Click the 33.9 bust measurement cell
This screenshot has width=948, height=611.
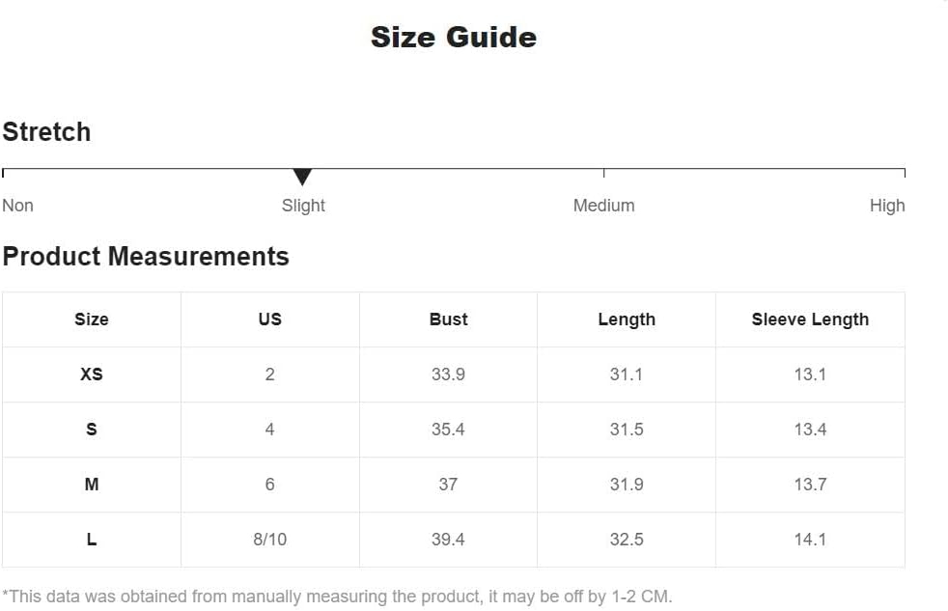point(449,375)
